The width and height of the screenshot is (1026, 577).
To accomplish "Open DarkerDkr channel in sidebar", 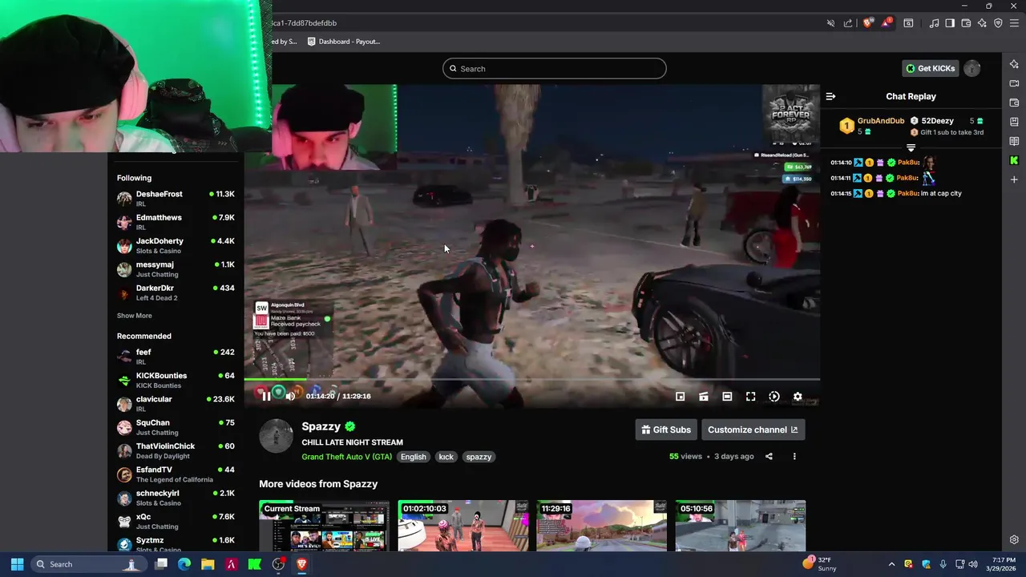I will click(x=176, y=293).
